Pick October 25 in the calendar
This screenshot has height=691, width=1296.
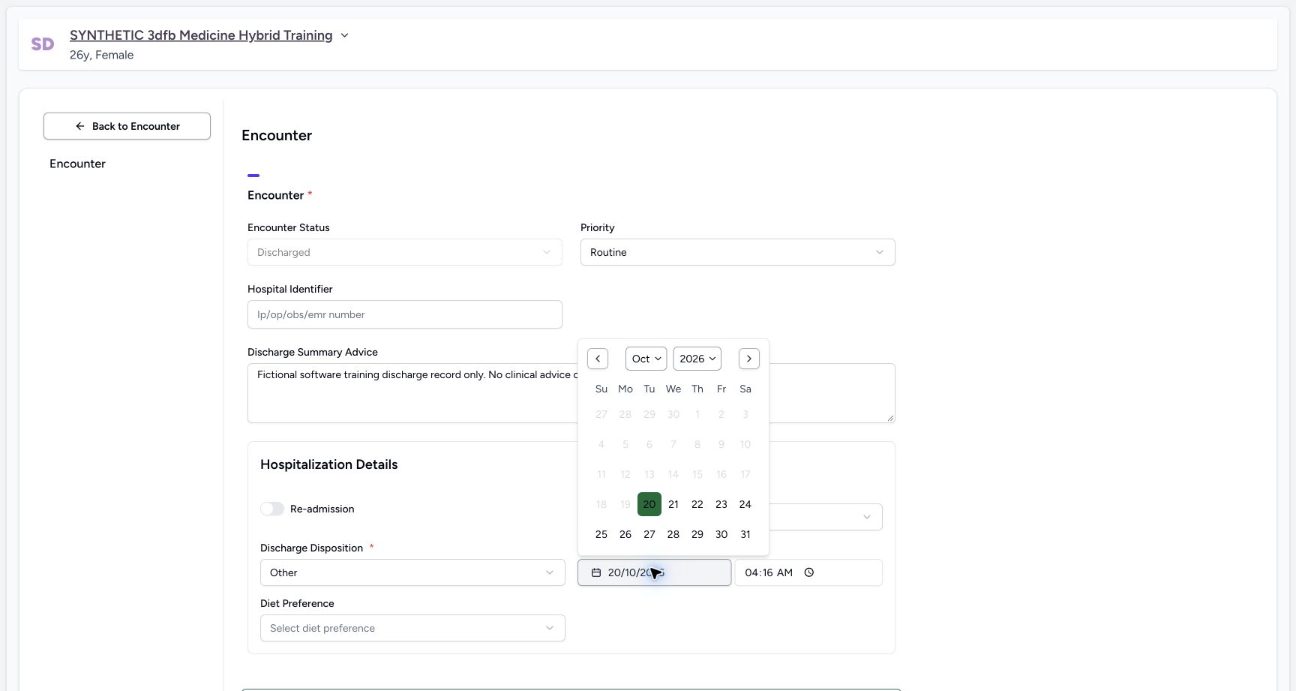(x=601, y=534)
